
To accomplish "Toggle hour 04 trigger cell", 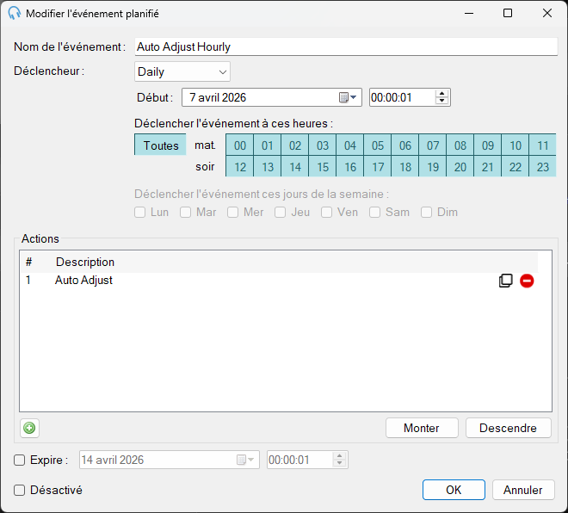I will click(x=350, y=145).
